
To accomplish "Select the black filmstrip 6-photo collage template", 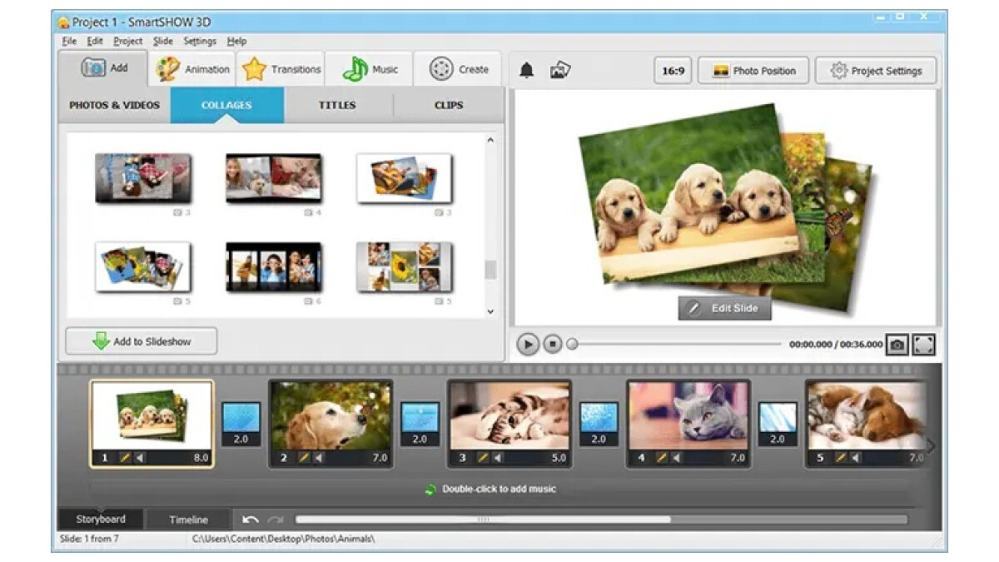I will pos(274,266).
